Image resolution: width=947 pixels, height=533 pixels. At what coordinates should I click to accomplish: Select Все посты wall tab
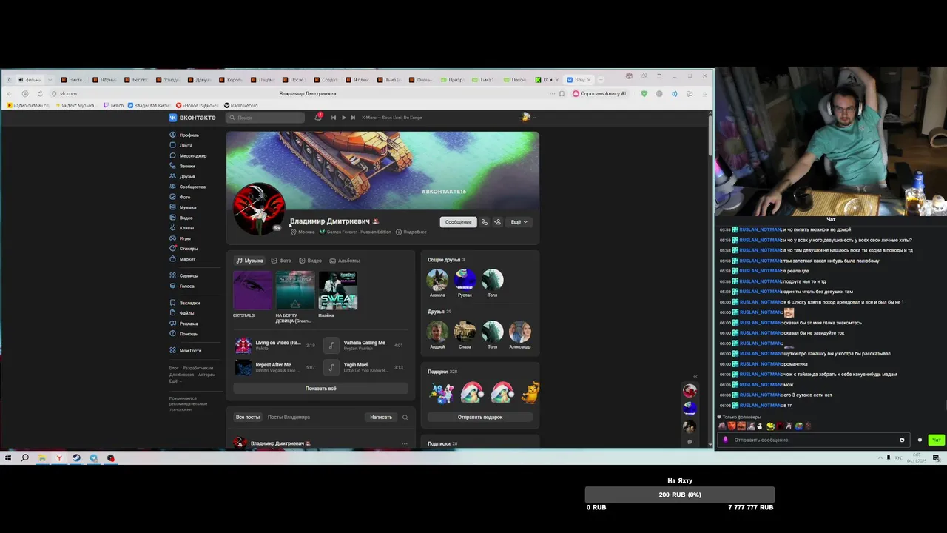248,418
